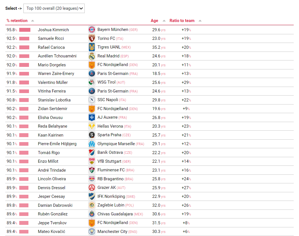Click the SSC Napoli club crest
Screen dimensions: 299x236
tap(92, 100)
